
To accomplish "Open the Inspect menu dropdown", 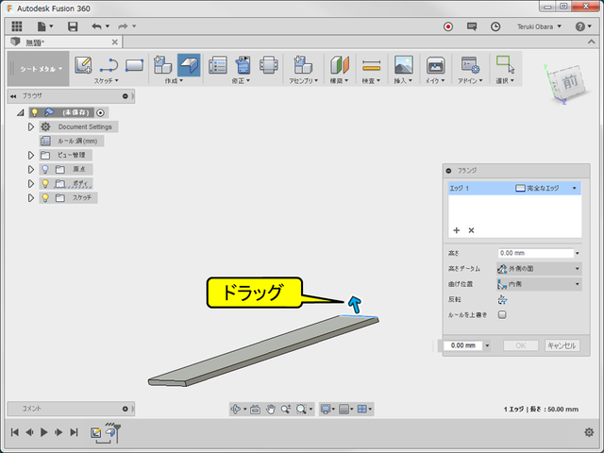I will (371, 80).
